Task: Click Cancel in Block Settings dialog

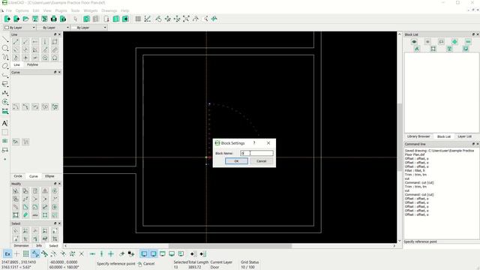Action: [x=262, y=161]
